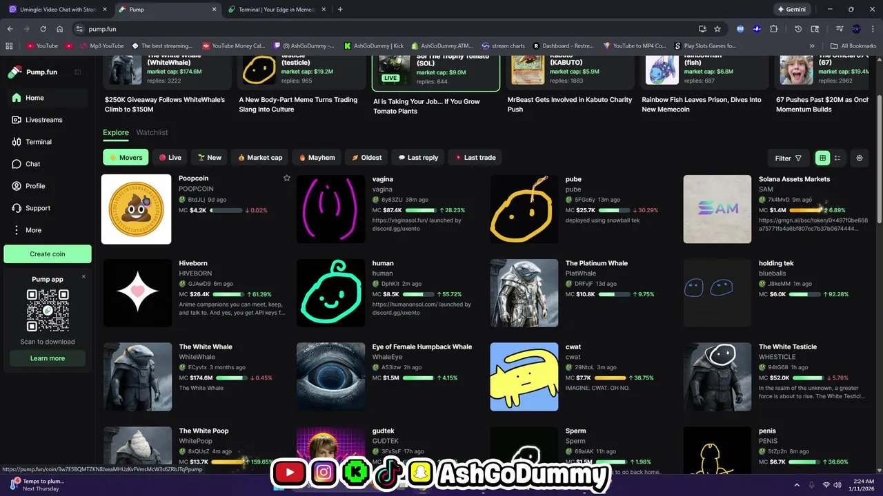883x496 pixels.
Task: Select the Oldest filter chip
Action: [366, 158]
